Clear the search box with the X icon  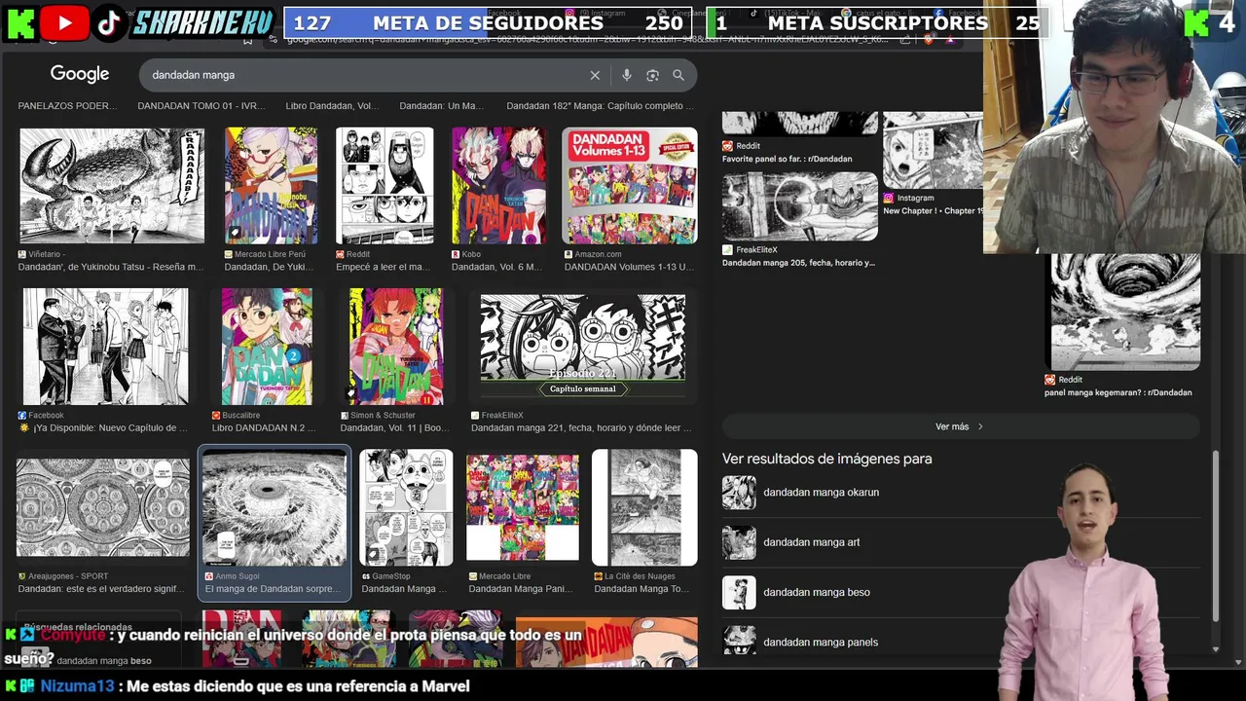(595, 75)
